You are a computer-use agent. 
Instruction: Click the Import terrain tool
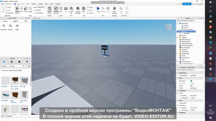coord(10,27)
